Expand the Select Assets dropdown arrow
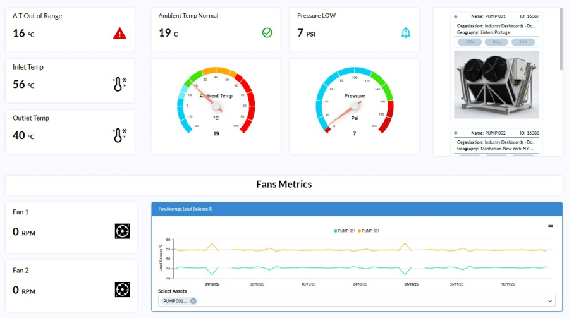Viewport: 569px width, 318px height. pyautogui.click(x=549, y=301)
